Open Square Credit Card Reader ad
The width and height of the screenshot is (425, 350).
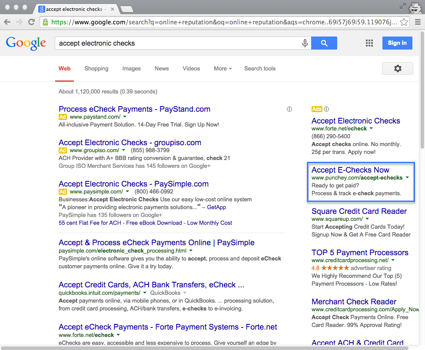359,211
